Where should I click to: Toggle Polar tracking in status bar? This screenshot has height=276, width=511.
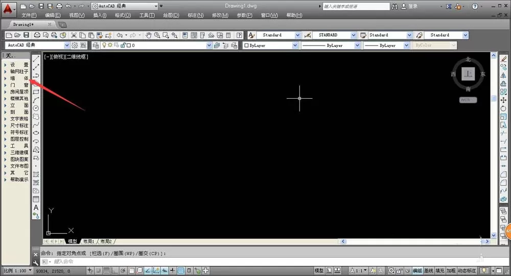[123, 270]
